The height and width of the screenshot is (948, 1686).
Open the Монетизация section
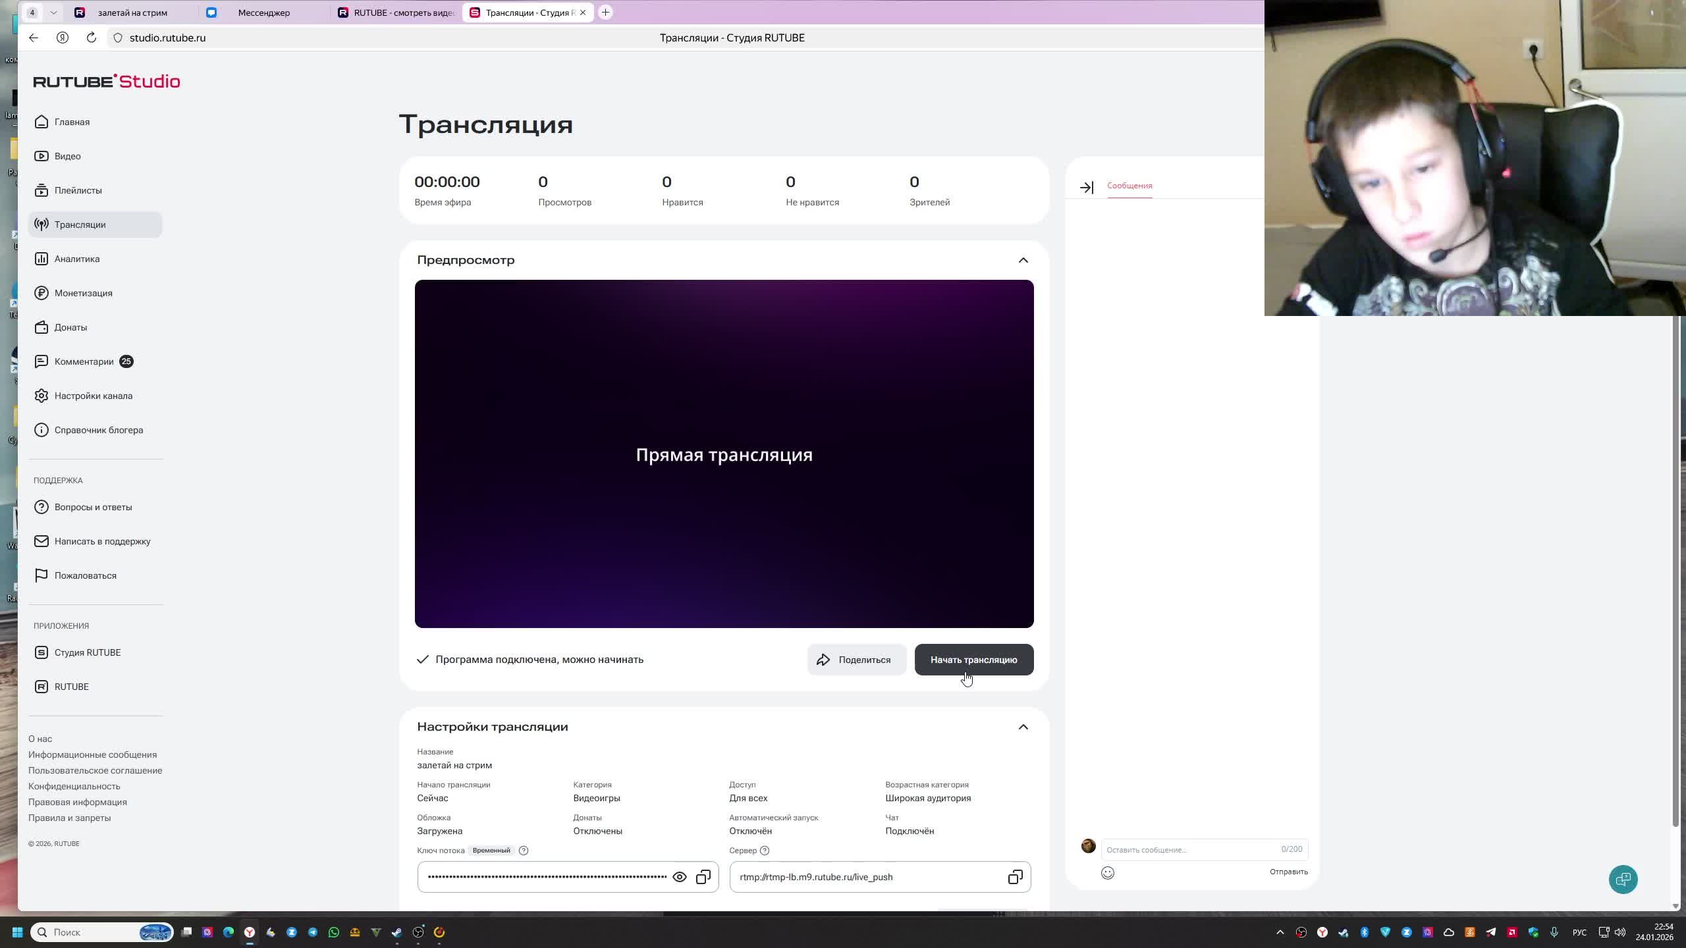pos(84,293)
